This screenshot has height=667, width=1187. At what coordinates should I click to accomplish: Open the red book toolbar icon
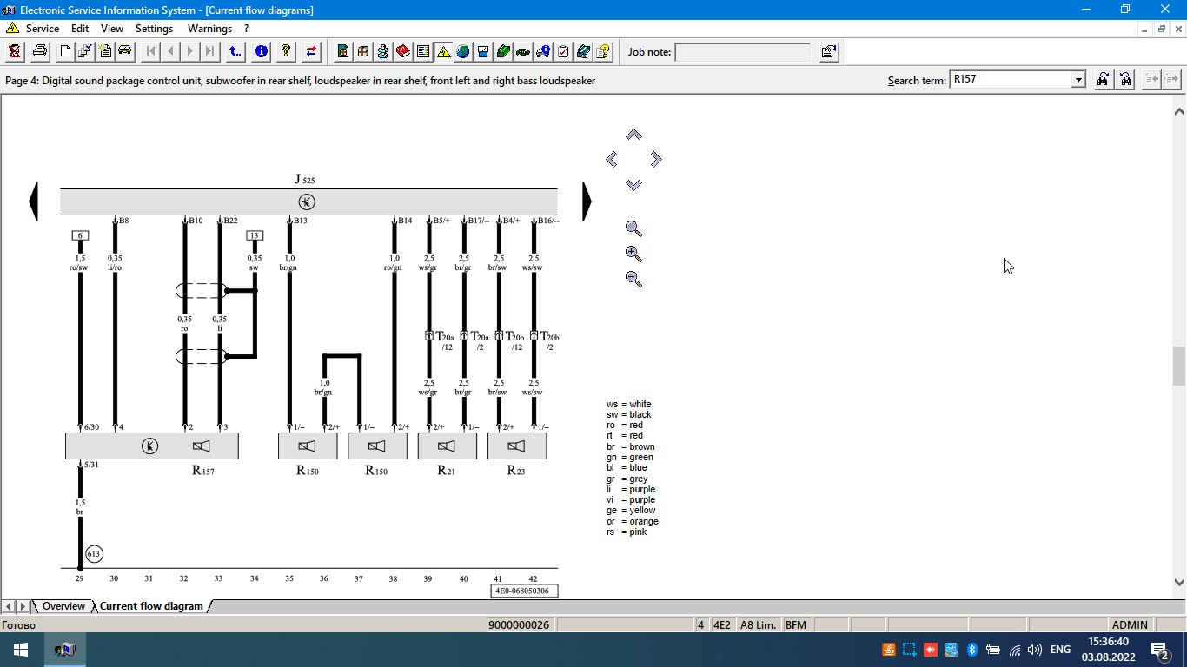tap(403, 51)
